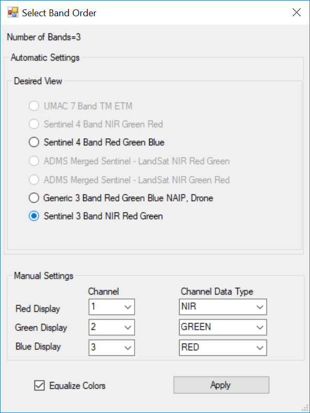
Task: Click the window resize grip in the corner
Action: pos(305,408)
